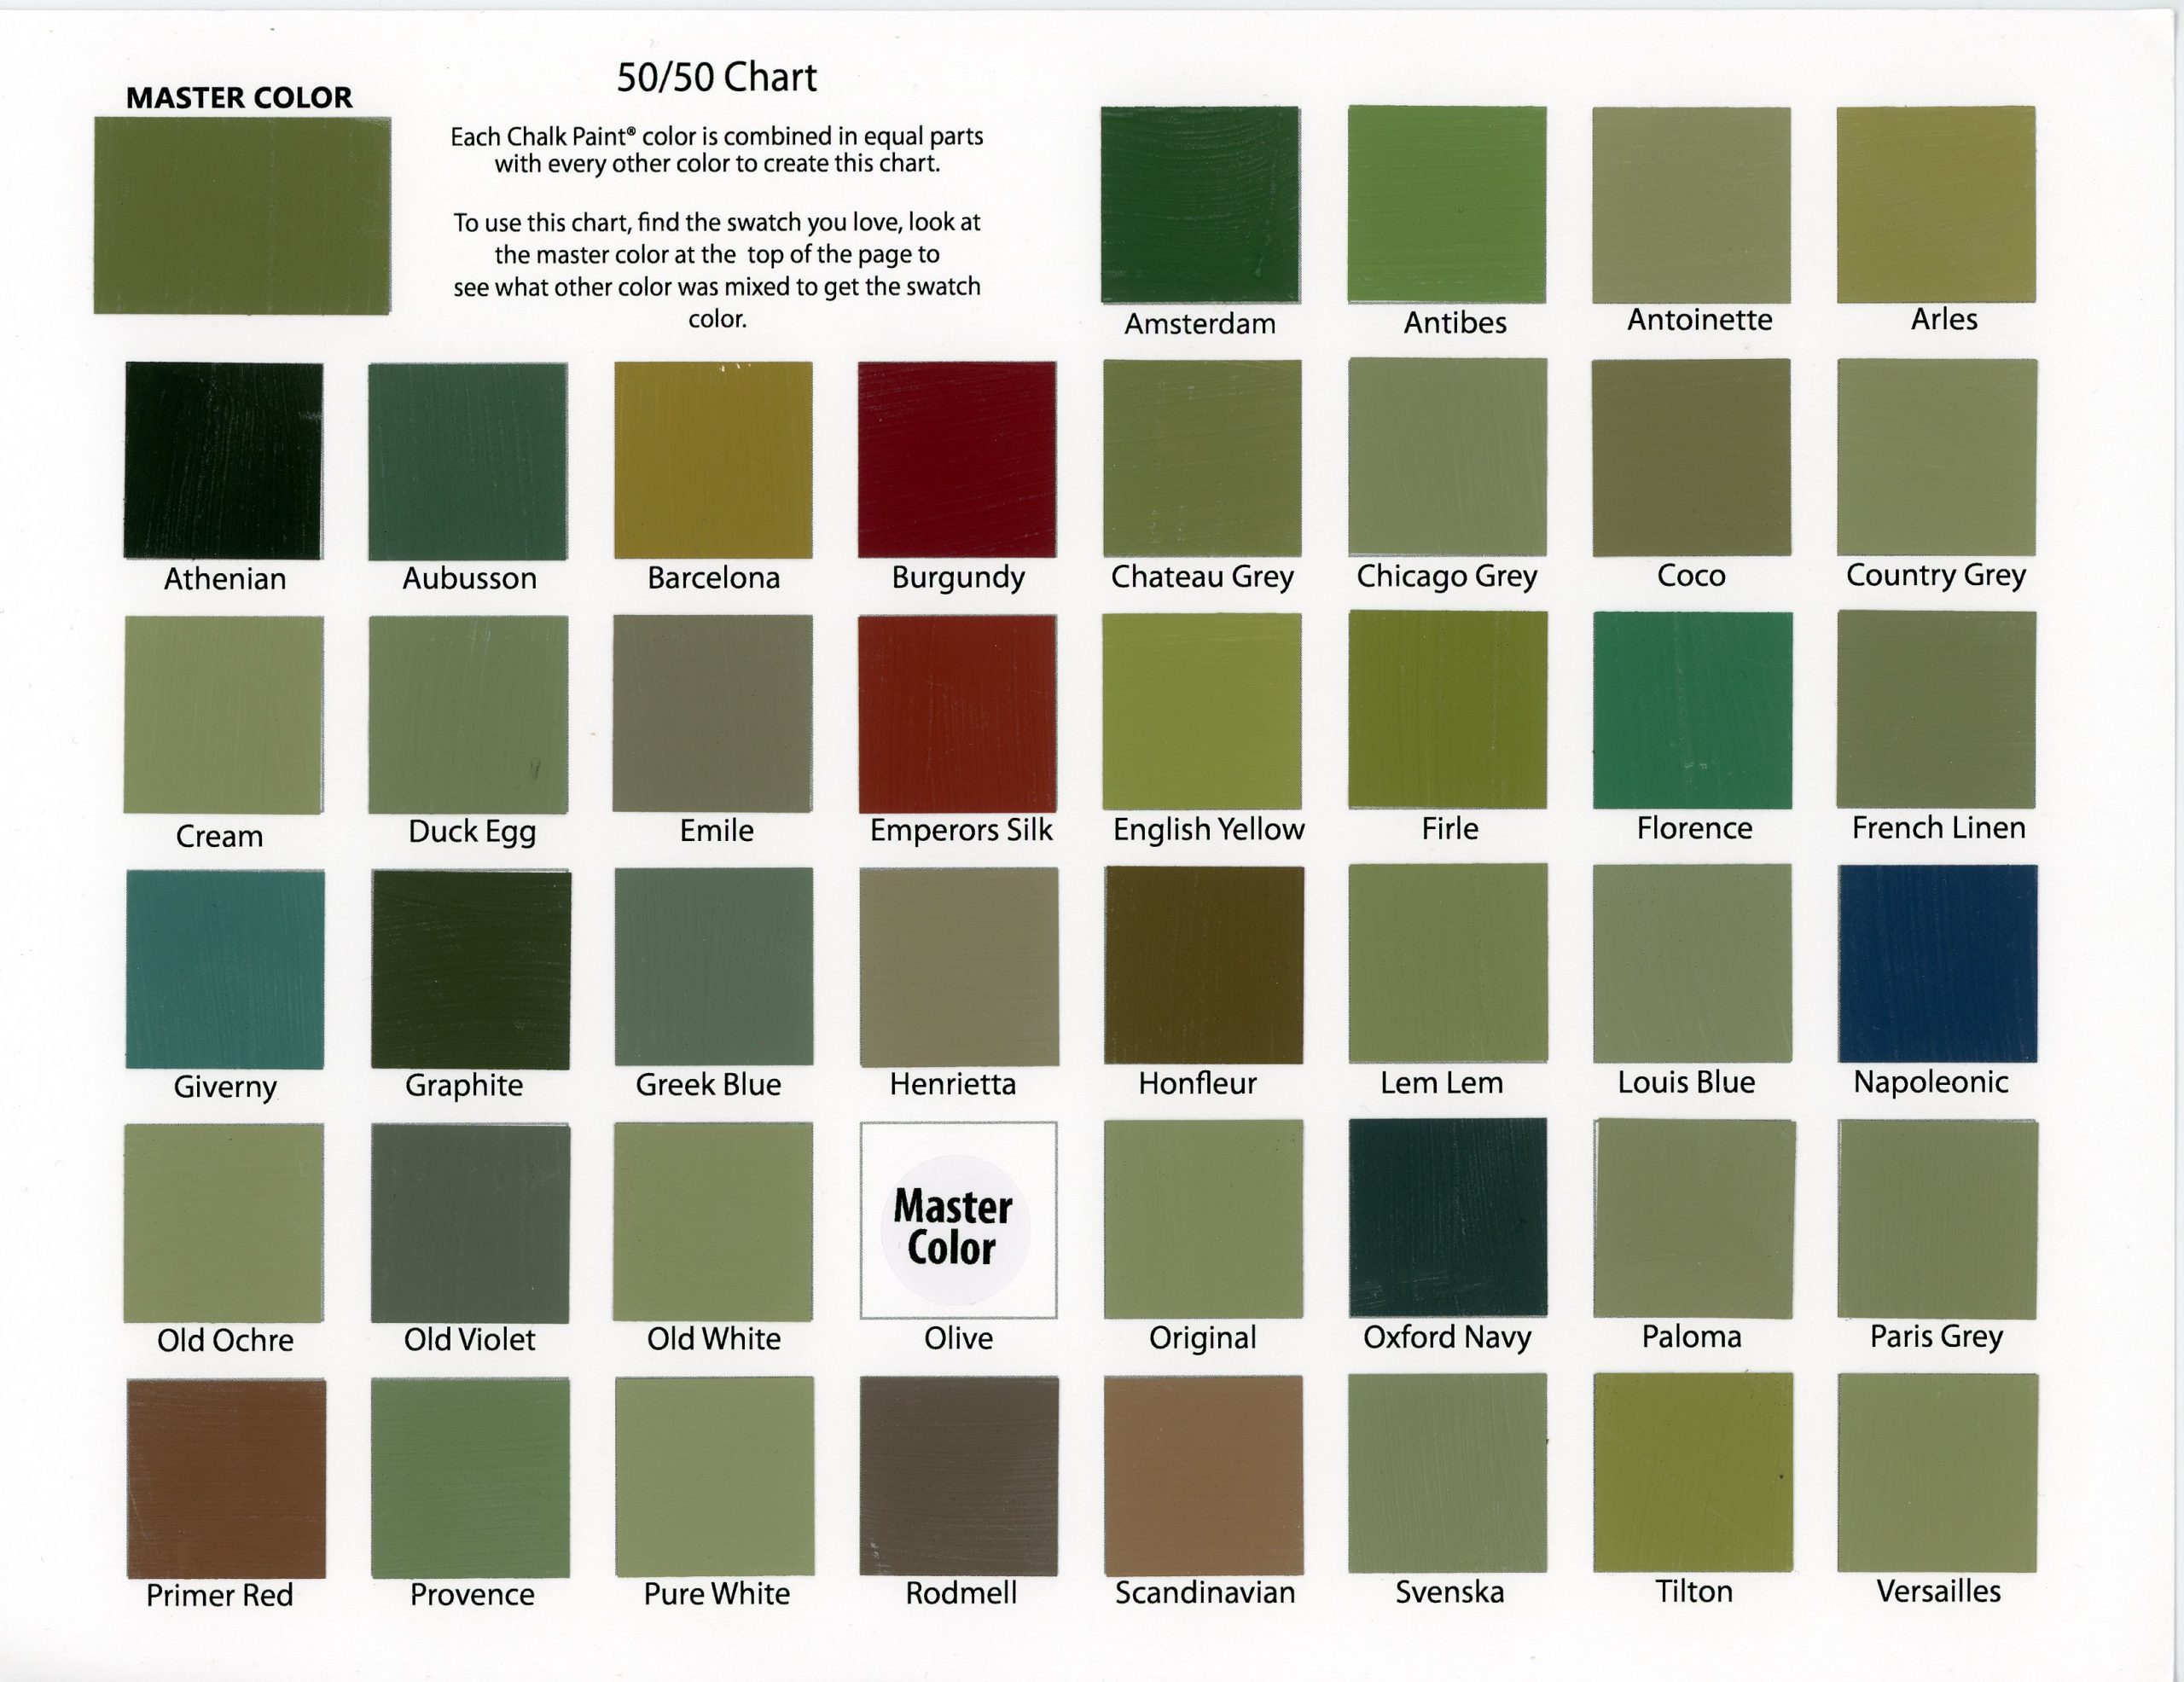This screenshot has height=1682, width=2184.
Task: Pick the English Yellow swatch
Action: (1202, 711)
